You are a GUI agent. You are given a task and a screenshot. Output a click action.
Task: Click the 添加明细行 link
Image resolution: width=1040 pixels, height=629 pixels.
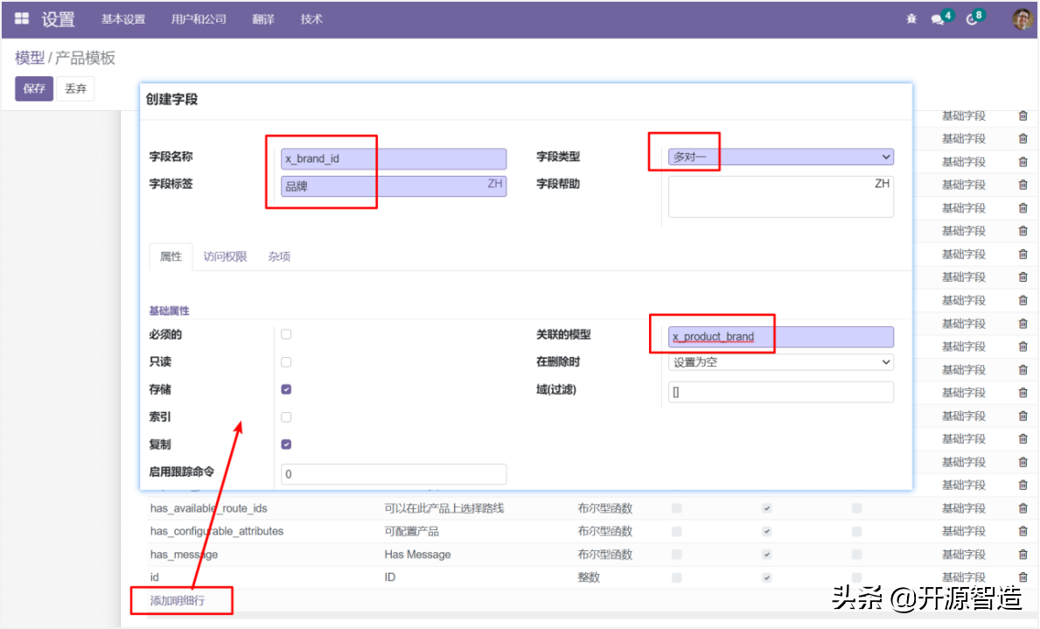177,601
